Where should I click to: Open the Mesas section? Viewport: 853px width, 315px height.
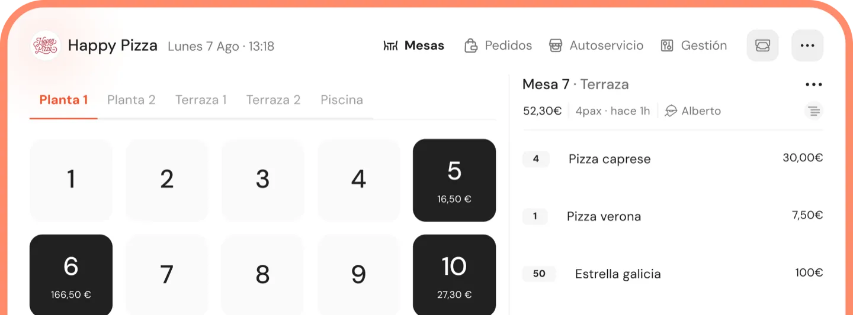tap(414, 46)
